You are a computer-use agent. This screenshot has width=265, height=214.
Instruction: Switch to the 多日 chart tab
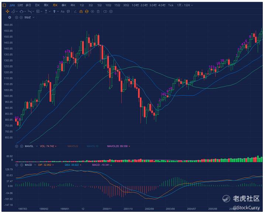28,5
